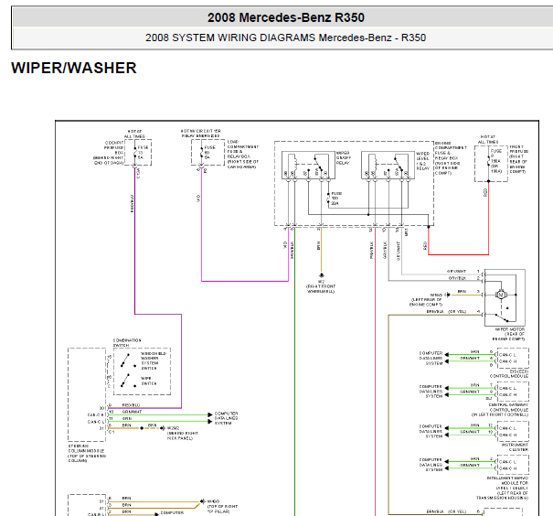Screen dimensions: 553x516
Task: Click the 'WIPER ON/OFF RELAY' label
Action: point(343,157)
